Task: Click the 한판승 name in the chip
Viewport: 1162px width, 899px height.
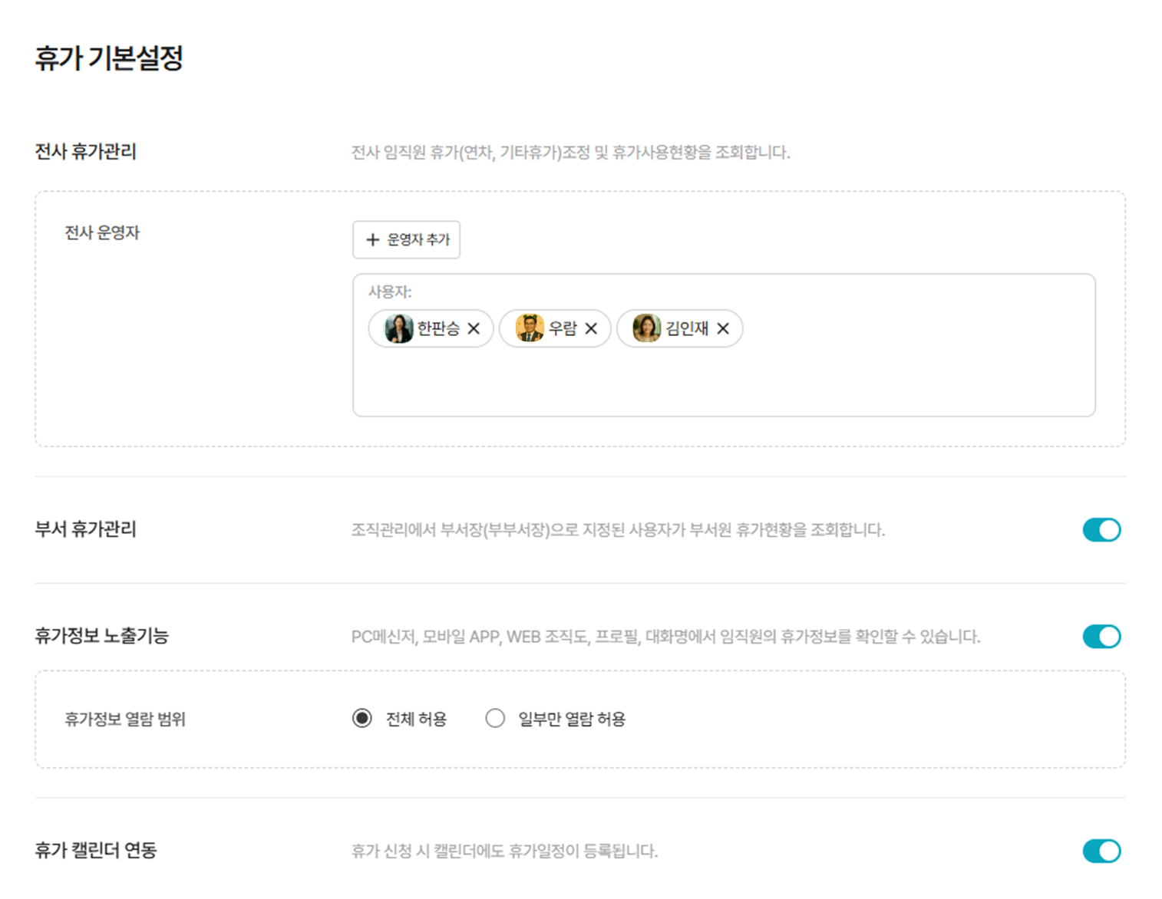Action: tap(438, 328)
